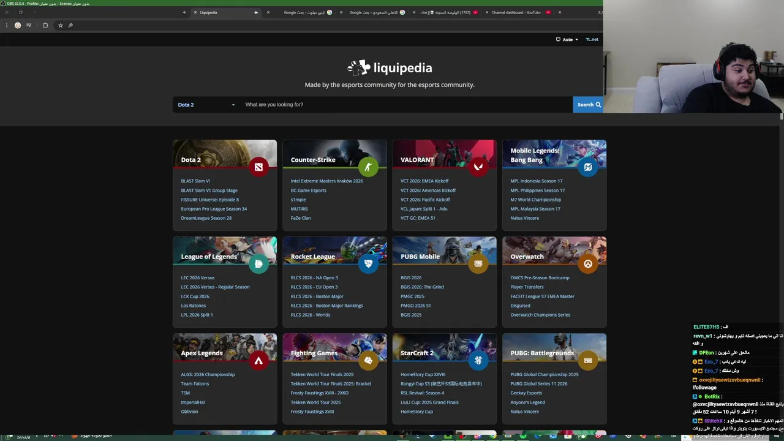Open the Dota 2 red game icon
The image size is (784, 441).
(258, 167)
